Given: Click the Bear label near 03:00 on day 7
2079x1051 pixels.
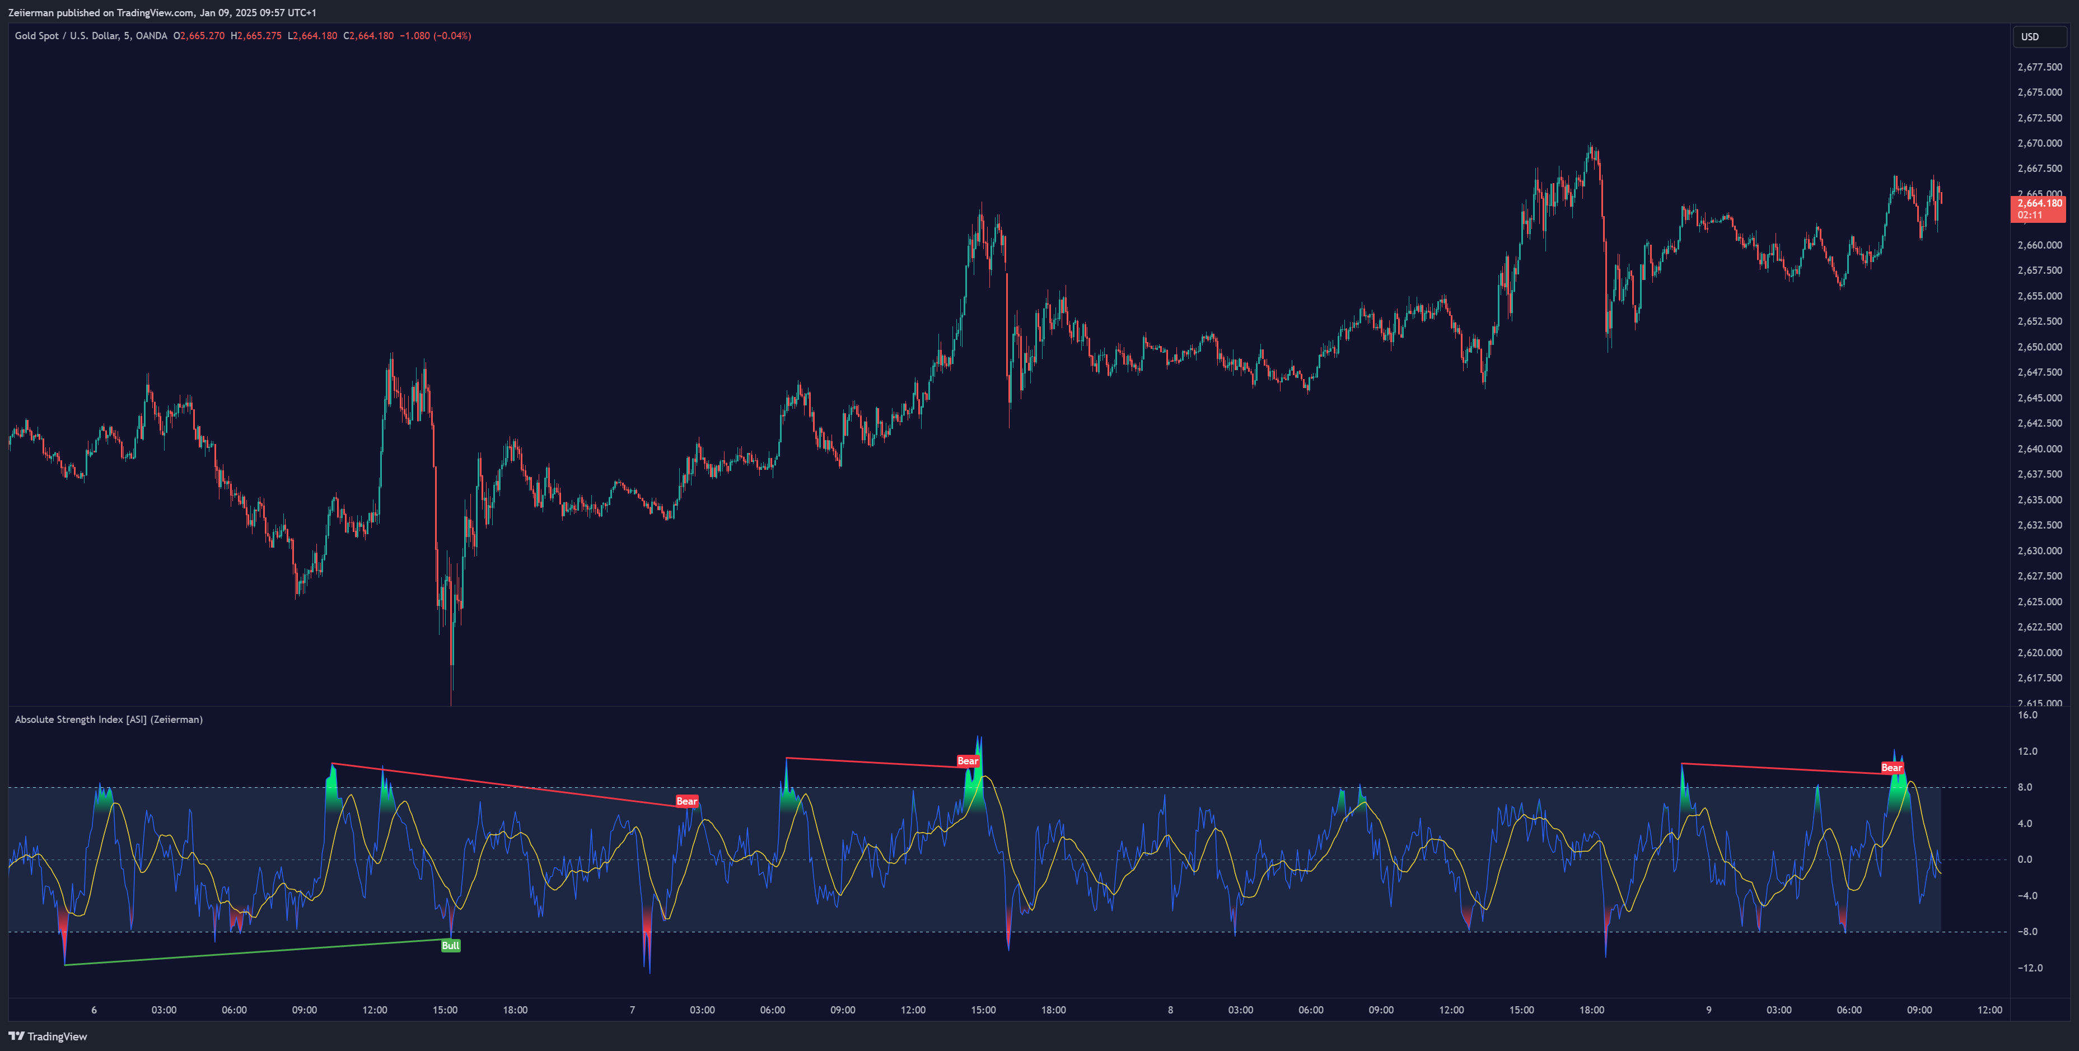Looking at the screenshot, I should (687, 802).
